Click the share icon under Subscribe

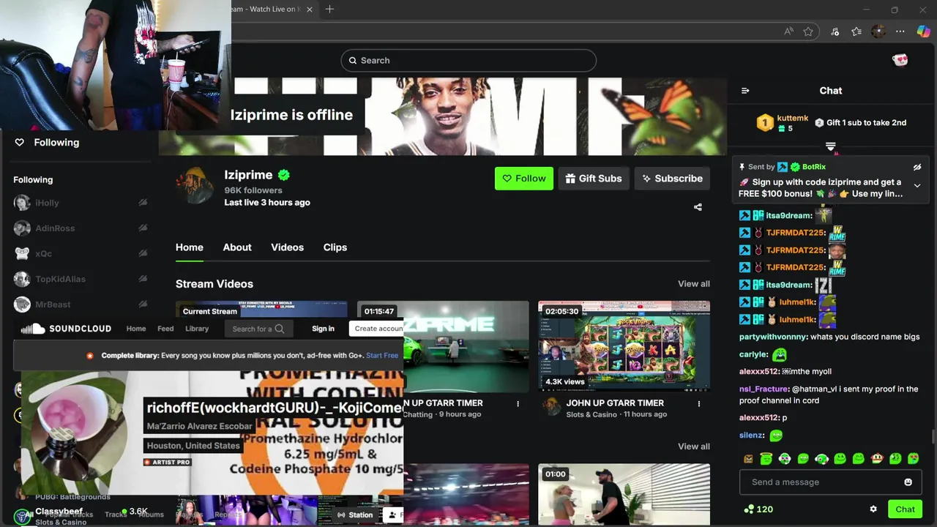(698, 207)
